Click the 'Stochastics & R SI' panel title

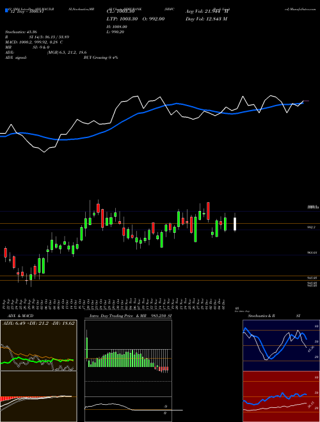point(274,316)
